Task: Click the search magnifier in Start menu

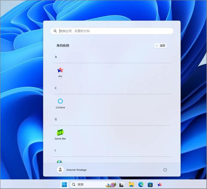Action: click(55, 31)
